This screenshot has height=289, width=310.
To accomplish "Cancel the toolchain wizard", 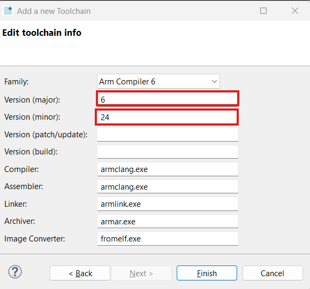I will click(x=273, y=273).
